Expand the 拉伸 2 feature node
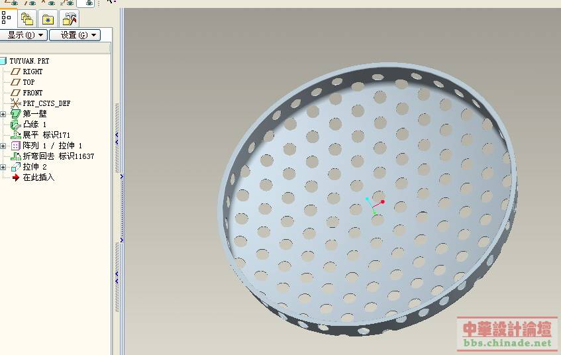This screenshot has width=561, height=355. (x=3, y=167)
